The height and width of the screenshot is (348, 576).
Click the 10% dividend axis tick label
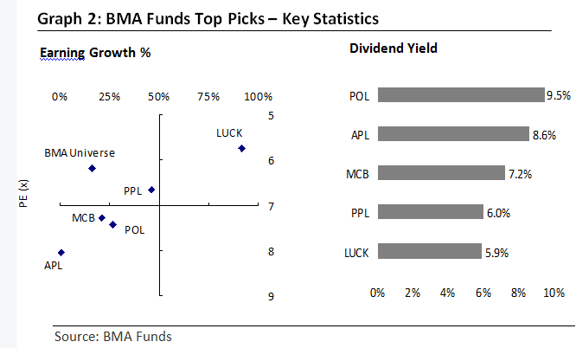(554, 293)
